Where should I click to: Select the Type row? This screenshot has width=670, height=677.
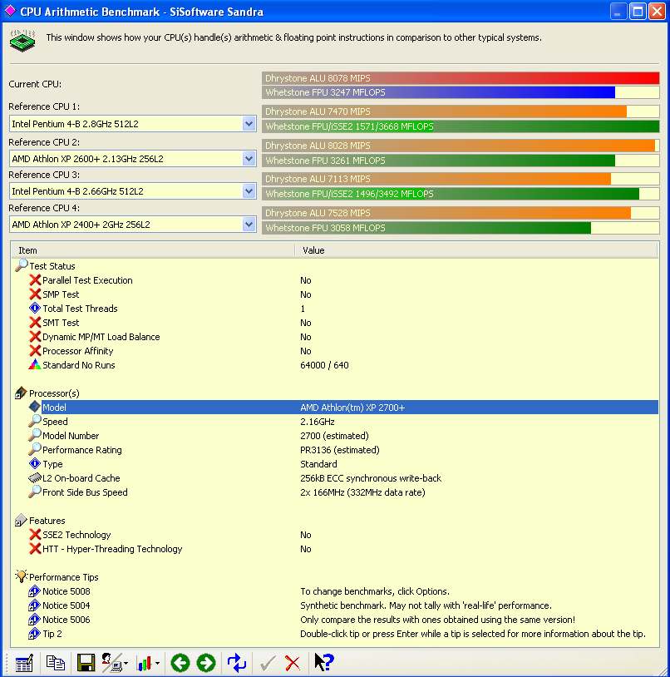coord(335,464)
